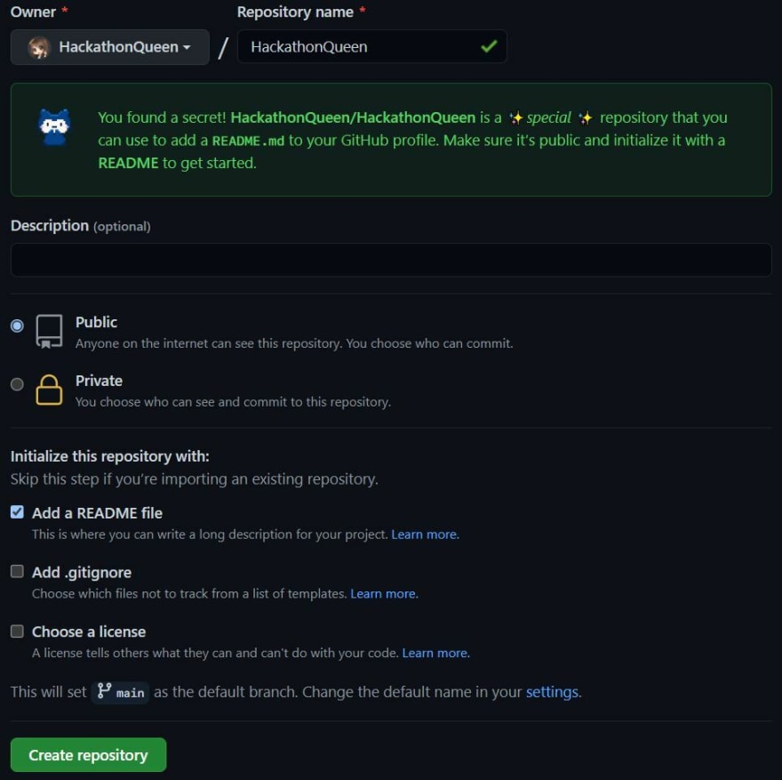Open Learn more link about README
This screenshot has width=782, height=780.
pyautogui.click(x=425, y=535)
